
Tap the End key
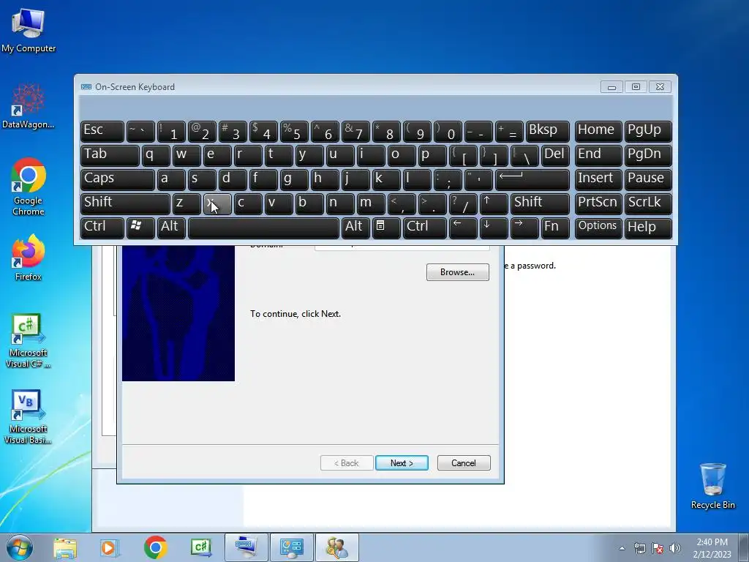[x=598, y=155]
